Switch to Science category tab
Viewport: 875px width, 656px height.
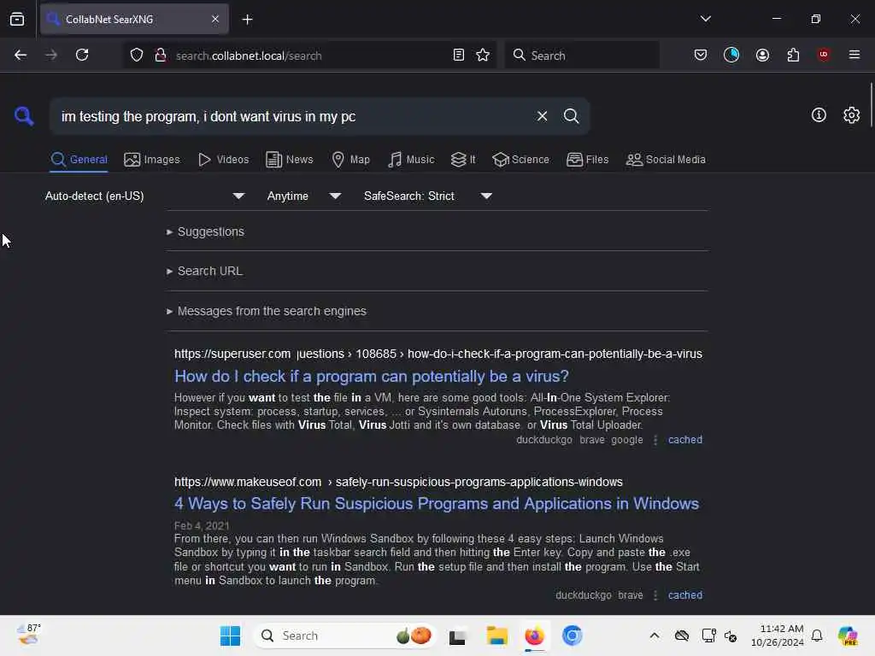point(520,160)
